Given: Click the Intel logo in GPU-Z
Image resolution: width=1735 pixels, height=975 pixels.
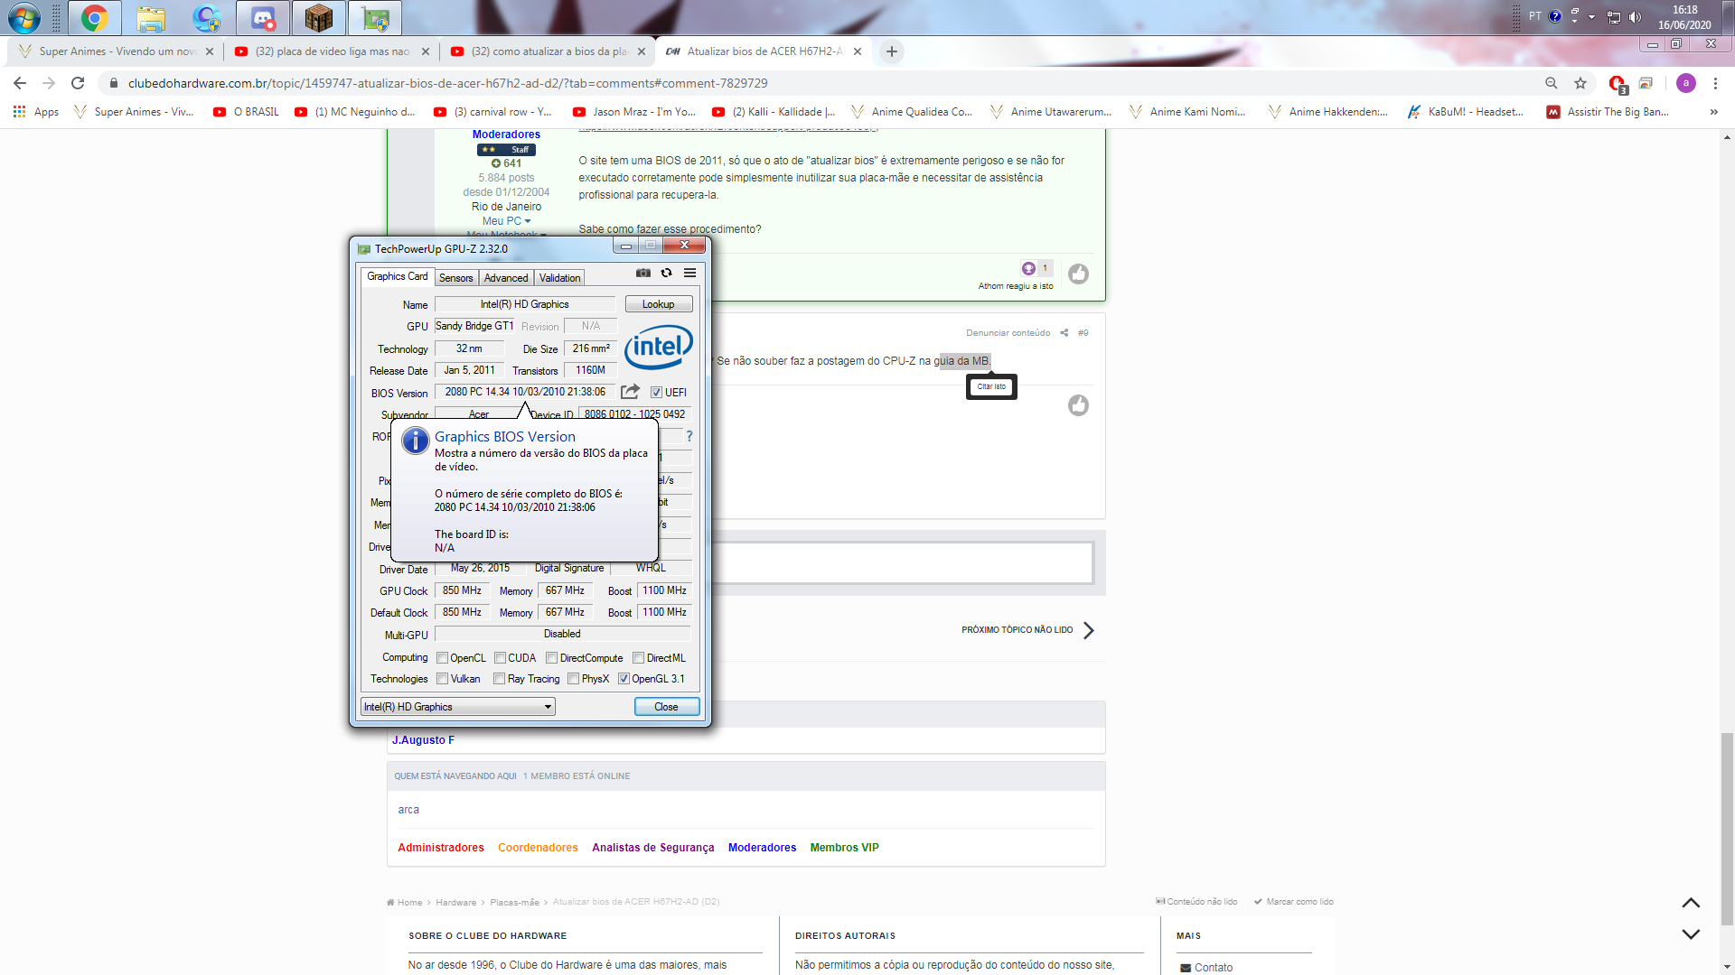Looking at the screenshot, I should [659, 347].
